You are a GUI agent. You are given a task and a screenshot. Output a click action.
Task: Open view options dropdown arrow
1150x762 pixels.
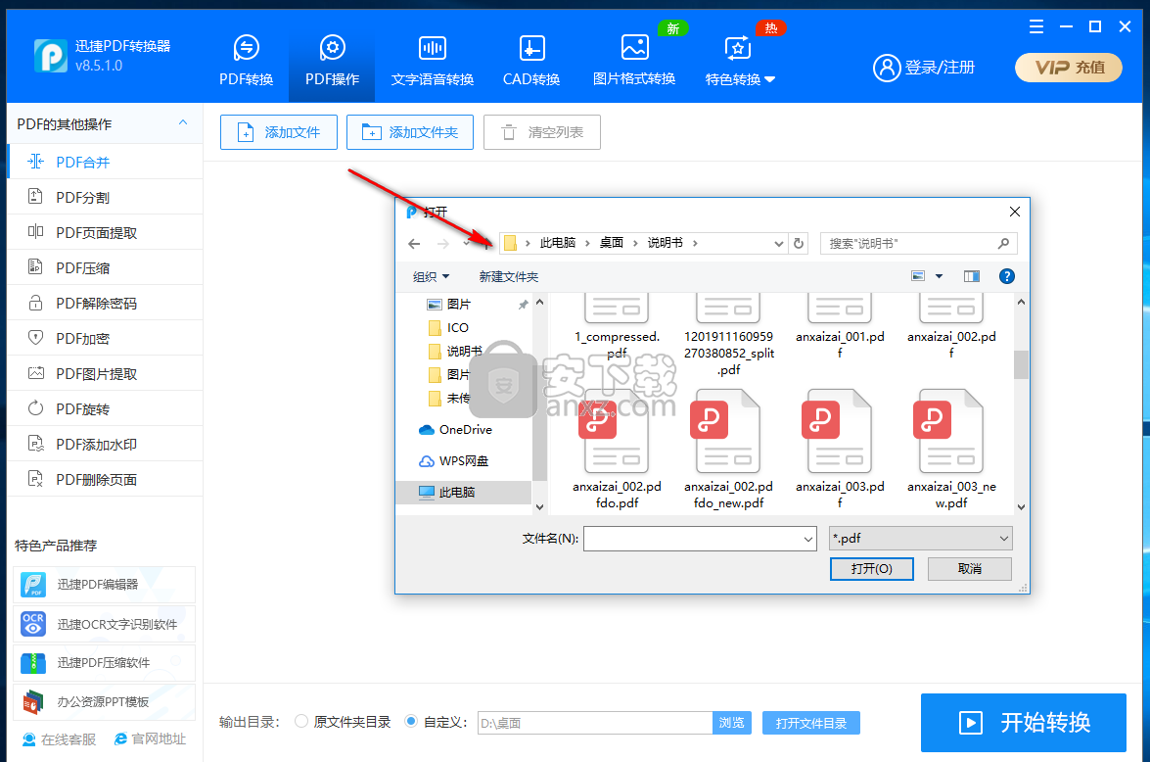[939, 276]
